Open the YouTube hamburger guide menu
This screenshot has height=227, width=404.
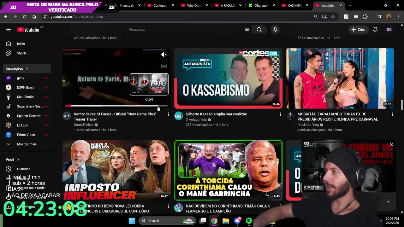point(9,30)
